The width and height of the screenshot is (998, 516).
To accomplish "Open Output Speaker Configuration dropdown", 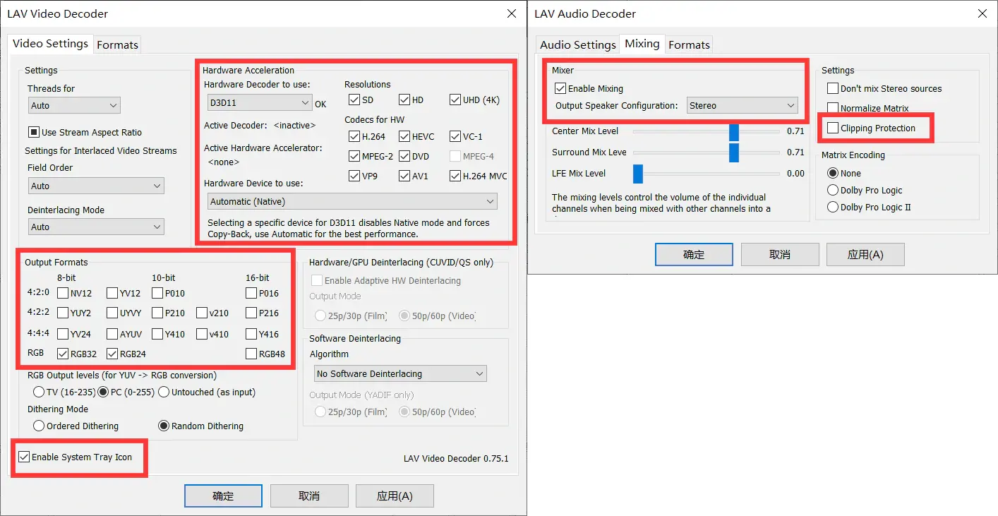I will [x=742, y=105].
